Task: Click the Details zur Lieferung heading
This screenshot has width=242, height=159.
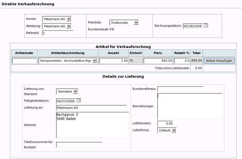Action: [x=123, y=76]
